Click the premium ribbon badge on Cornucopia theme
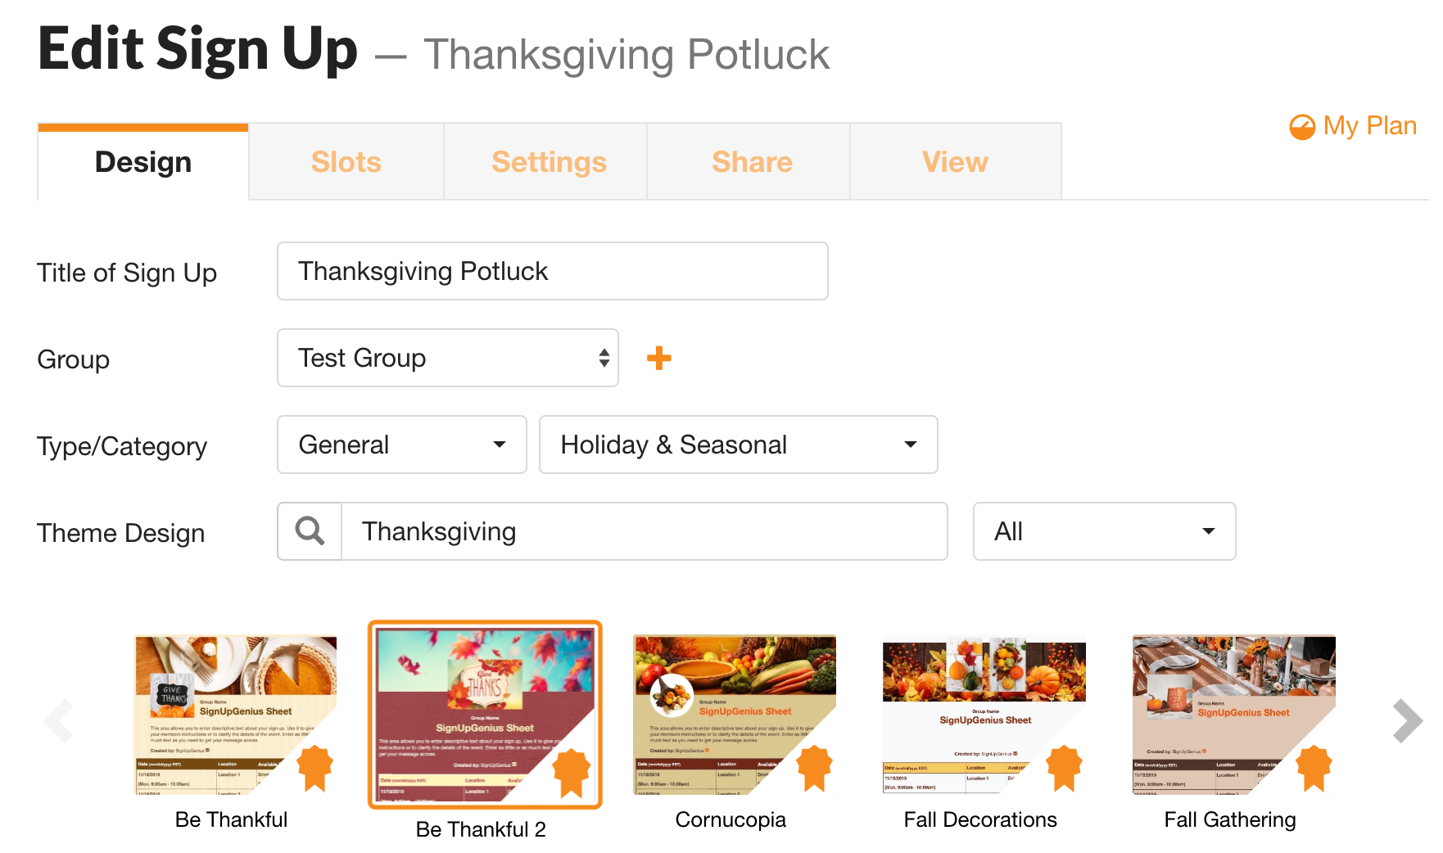 coord(813,768)
